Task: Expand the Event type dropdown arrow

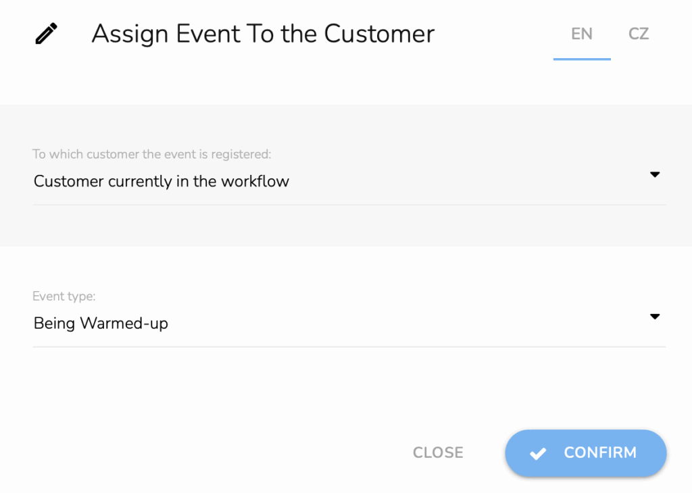Action: coord(654,316)
